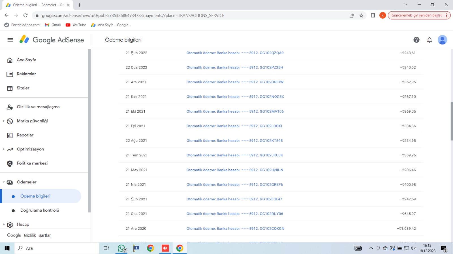Click the Raporlar chart icon
453x254 pixels.
tap(10, 135)
